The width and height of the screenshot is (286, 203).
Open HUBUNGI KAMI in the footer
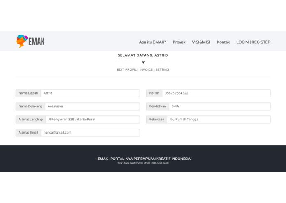pyautogui.click(x=159, y=163)
